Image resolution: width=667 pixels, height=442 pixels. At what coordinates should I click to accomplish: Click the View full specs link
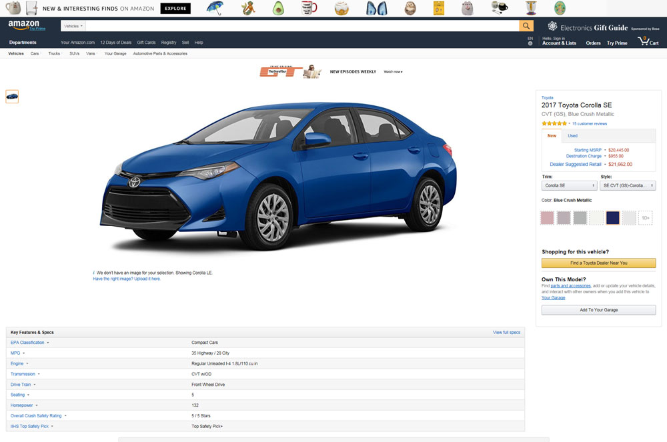click(506, 333)
